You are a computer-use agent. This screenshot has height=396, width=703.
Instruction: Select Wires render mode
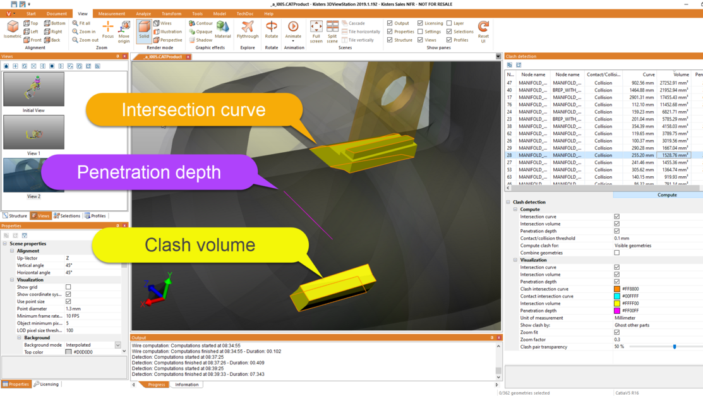pyautogui.click(x=162, y=23)
